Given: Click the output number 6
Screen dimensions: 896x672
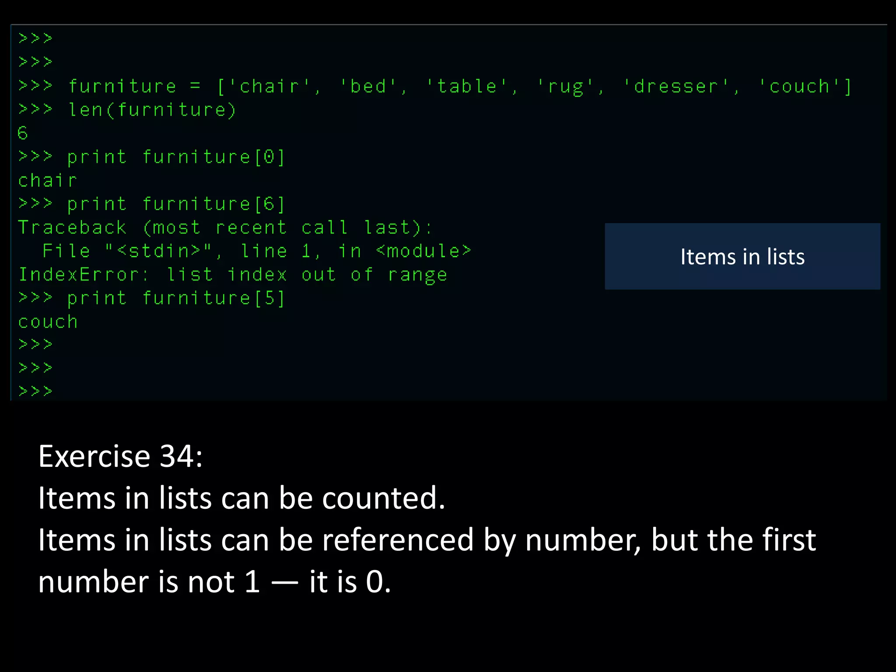Looking at the screenshot, I should click(x=23, y=133).
